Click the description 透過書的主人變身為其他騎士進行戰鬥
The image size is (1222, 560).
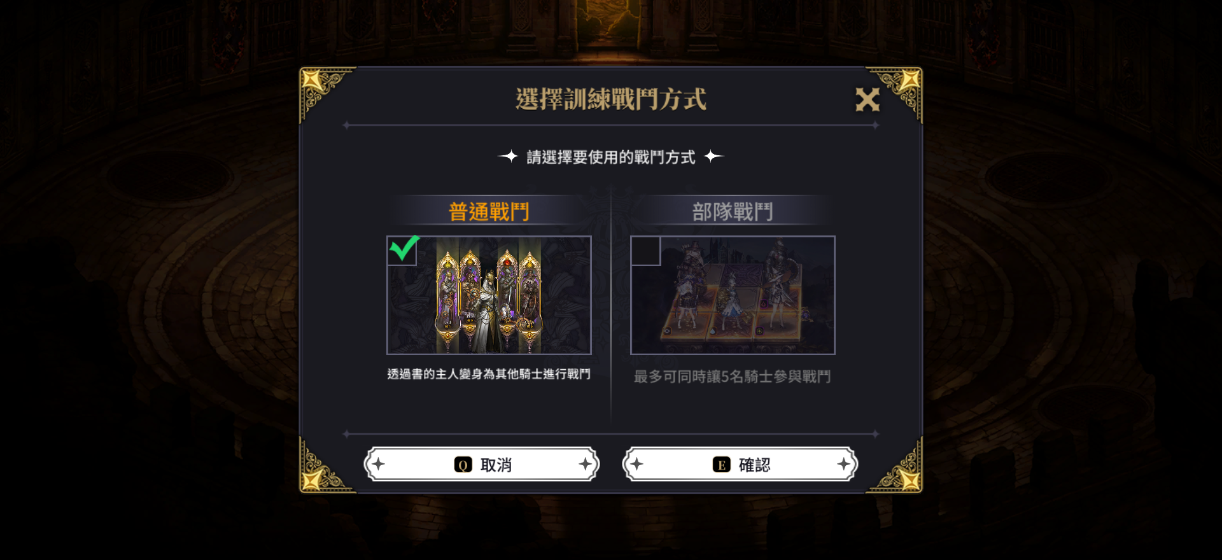point(489,374)
